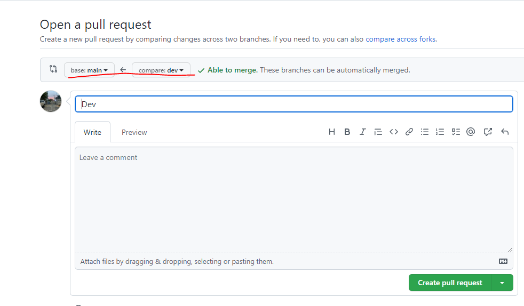The image size is (524, 306).
Task: Add a numbered list
Action: pos(440,132)
